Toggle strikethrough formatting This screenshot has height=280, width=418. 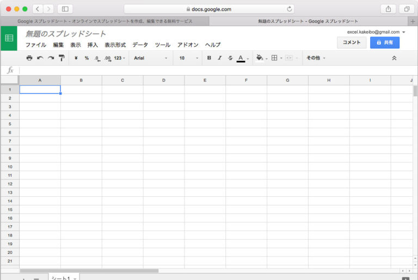click(x=230, y=58)
